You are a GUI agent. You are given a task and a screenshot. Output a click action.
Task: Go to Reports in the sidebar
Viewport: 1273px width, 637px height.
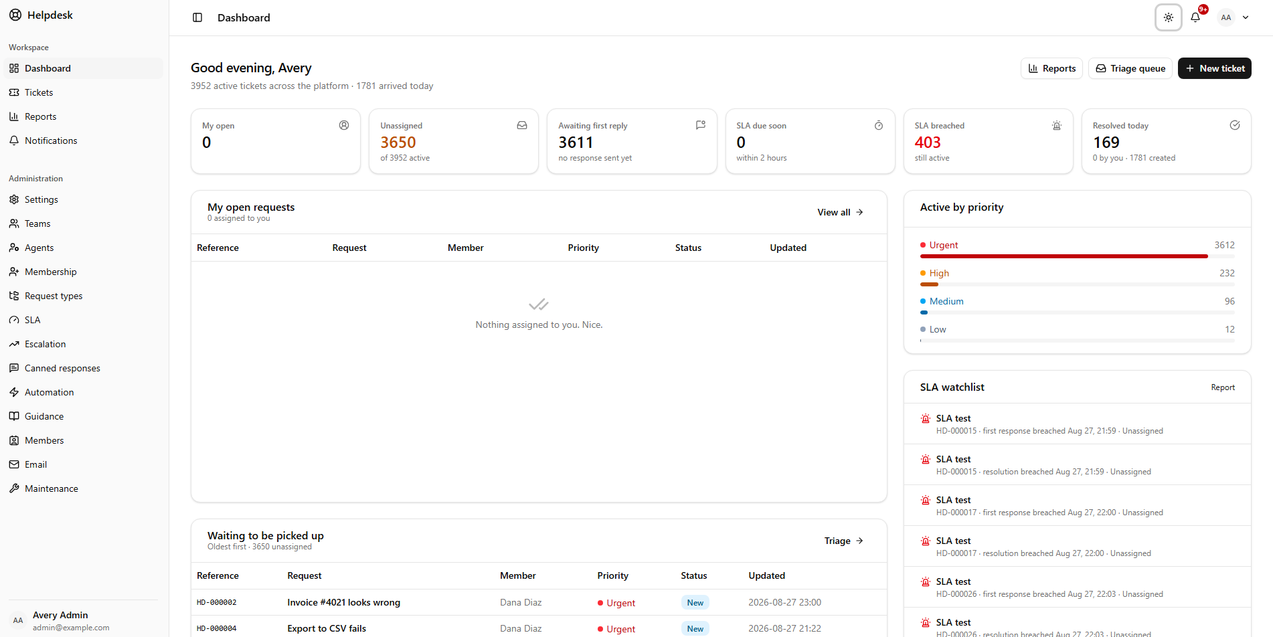pos(83,116)
